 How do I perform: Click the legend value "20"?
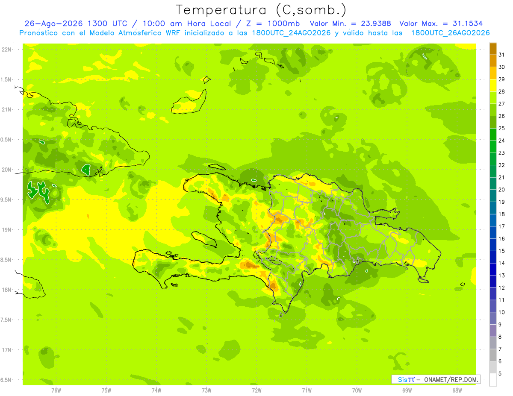(x=502, y=190)
